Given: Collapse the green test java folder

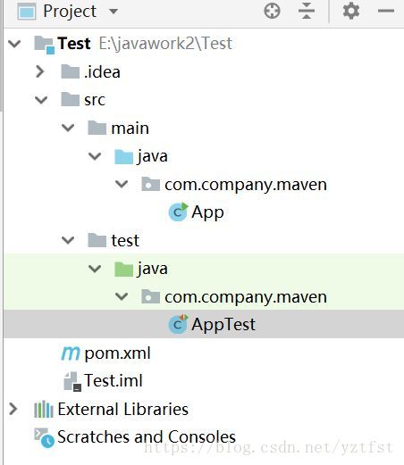Looking at the screenshot, I should (95, 269).
